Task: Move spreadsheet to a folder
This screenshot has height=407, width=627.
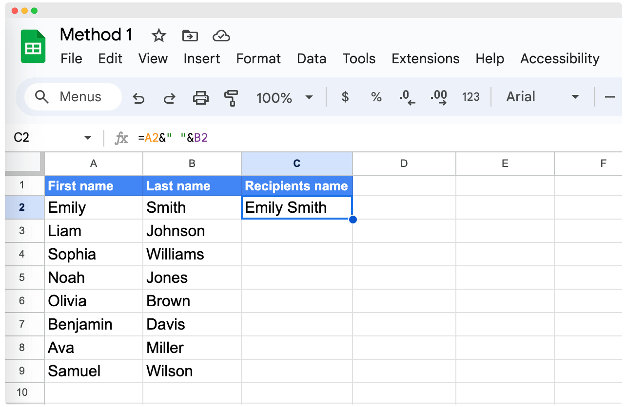Action: [190, 36]
